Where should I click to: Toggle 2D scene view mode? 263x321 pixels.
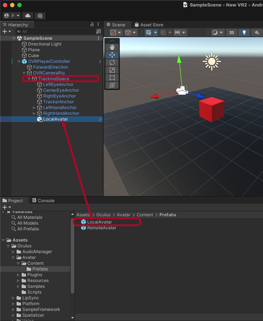click(x=231, y=32)
